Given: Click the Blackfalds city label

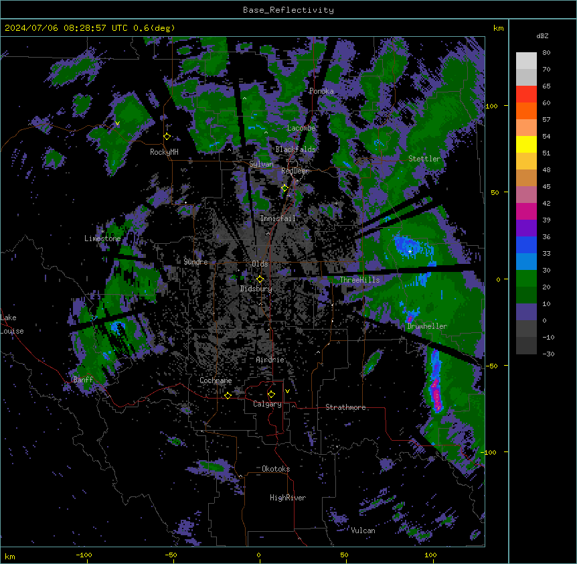Looking at the screenshot, I should pos(295,149).
